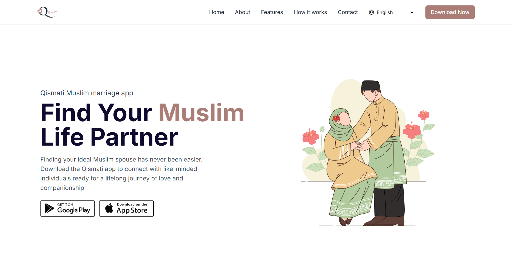Click the red flower on the woman's hijab
Image resolution: width=512 pixels, height=262 pixels.
click(336, 118)
